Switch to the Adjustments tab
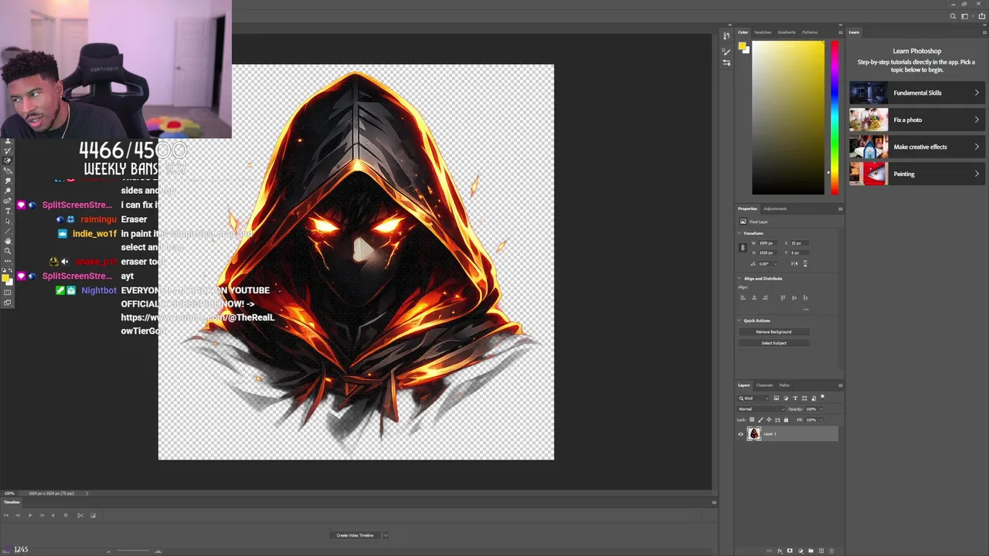 [x=775, y=208]
